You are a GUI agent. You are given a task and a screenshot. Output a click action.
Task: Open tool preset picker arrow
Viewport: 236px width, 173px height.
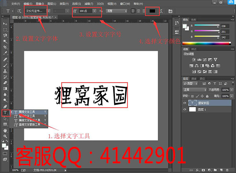pyautogui.click(x=13, y=11)
